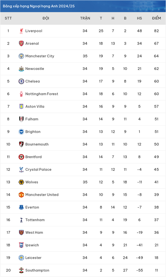Click the Newcastle club crest
Viewport: 166px width, 277px height.
[21, 69]
